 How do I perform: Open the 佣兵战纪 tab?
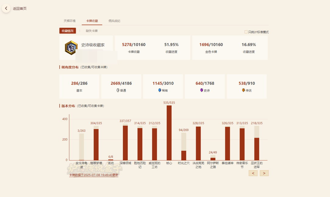(114, 21)
